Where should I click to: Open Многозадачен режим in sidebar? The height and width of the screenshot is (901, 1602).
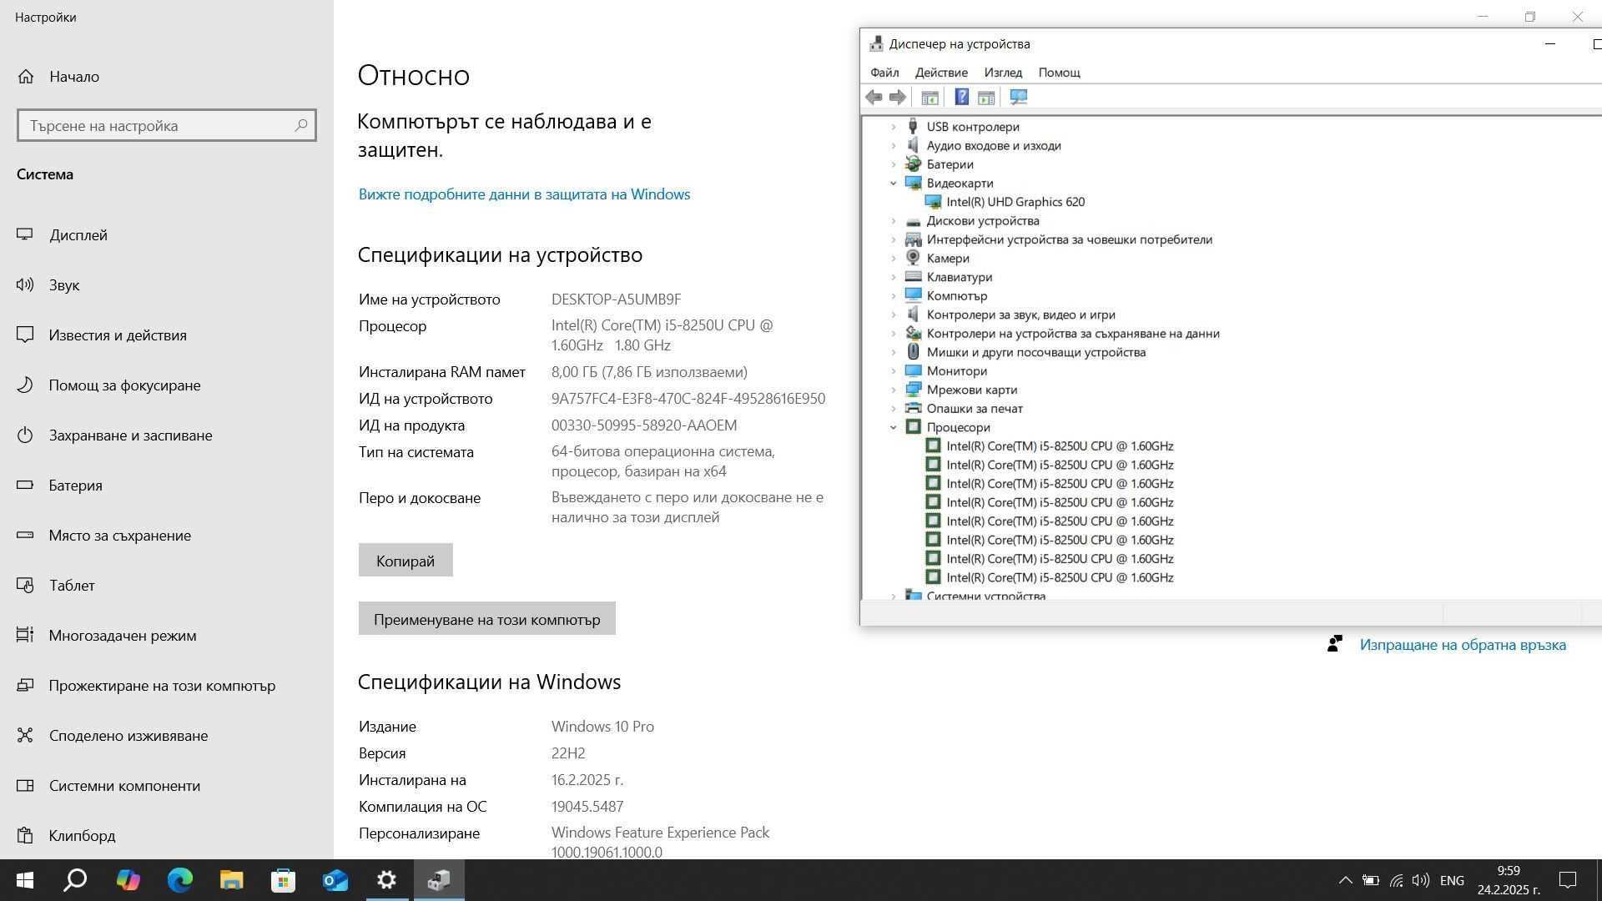[123, 636]
